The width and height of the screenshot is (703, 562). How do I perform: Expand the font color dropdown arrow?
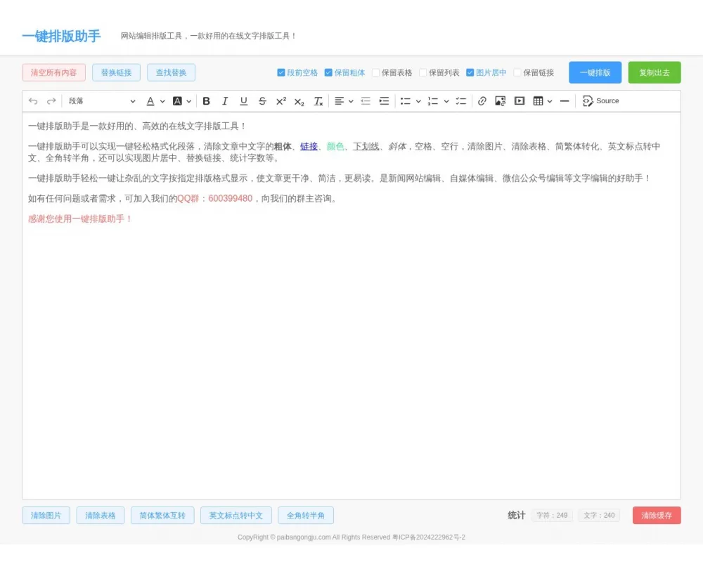pos(162,101)
